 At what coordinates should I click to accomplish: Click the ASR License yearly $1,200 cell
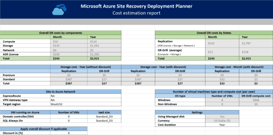pos(104,54)
